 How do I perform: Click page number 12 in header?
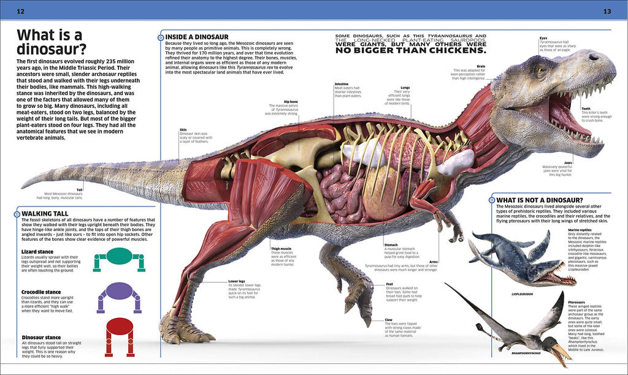[21, 11]
